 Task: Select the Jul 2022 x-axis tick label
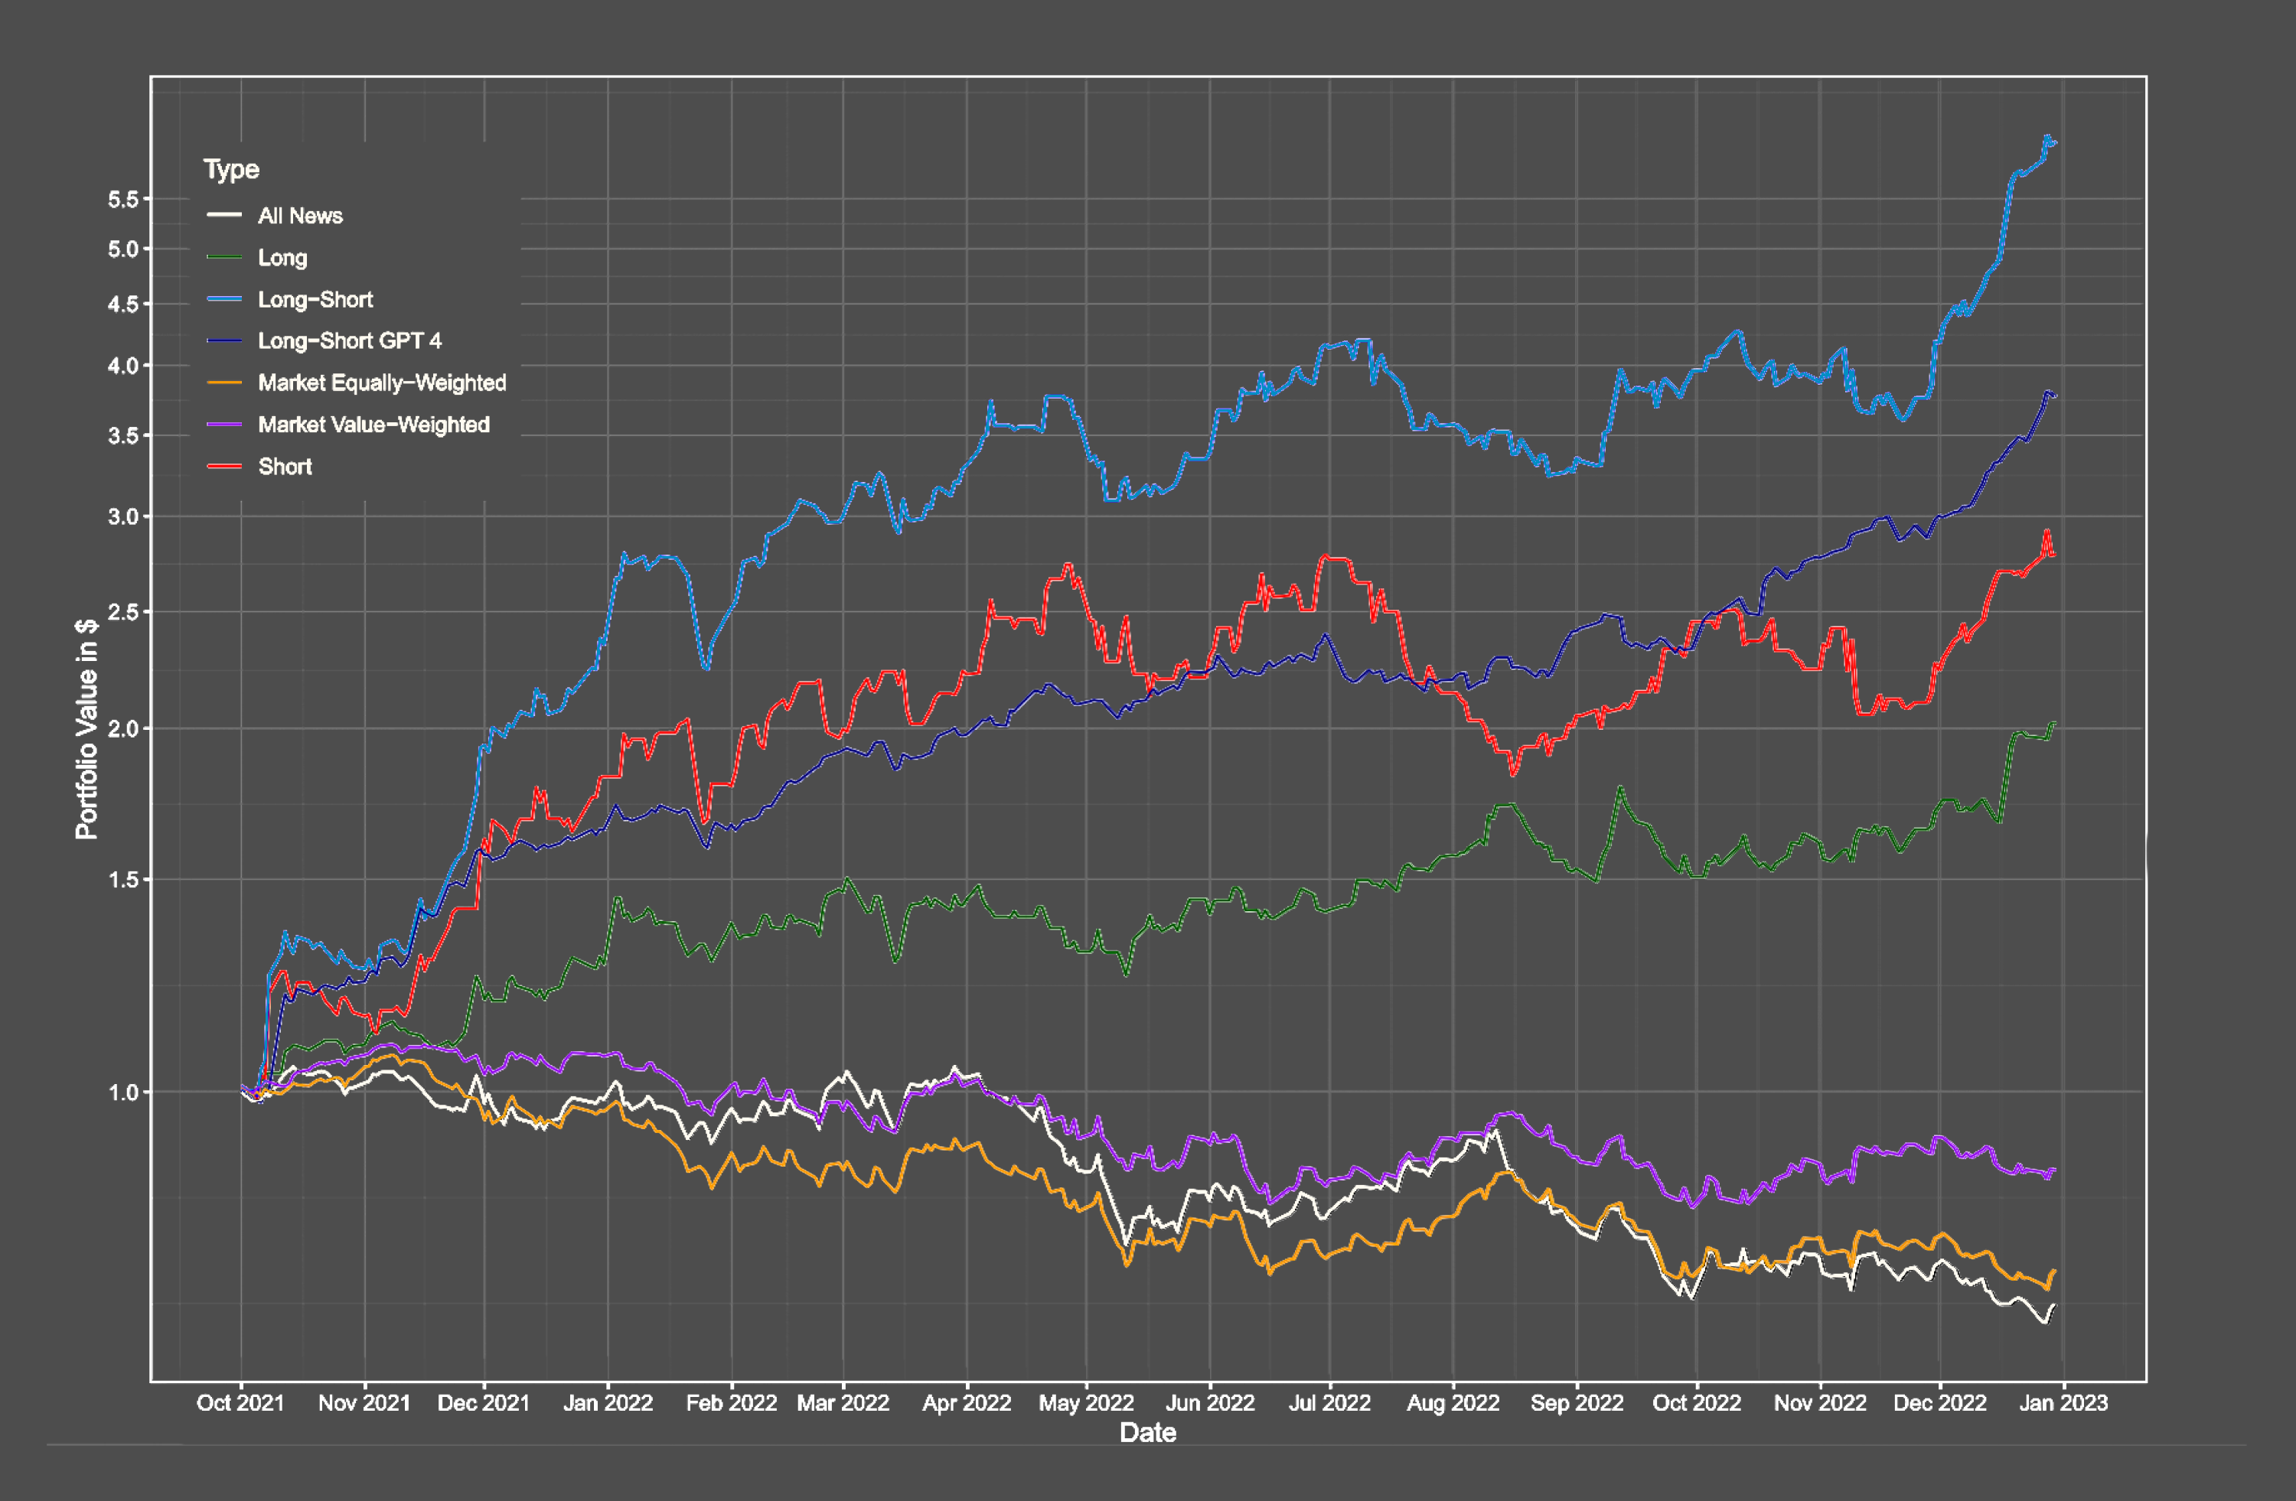click(1329, 1402)
